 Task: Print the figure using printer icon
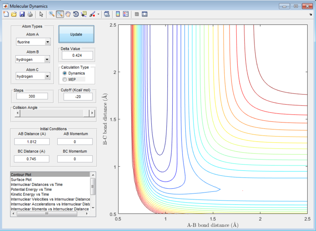coord(30,14)
